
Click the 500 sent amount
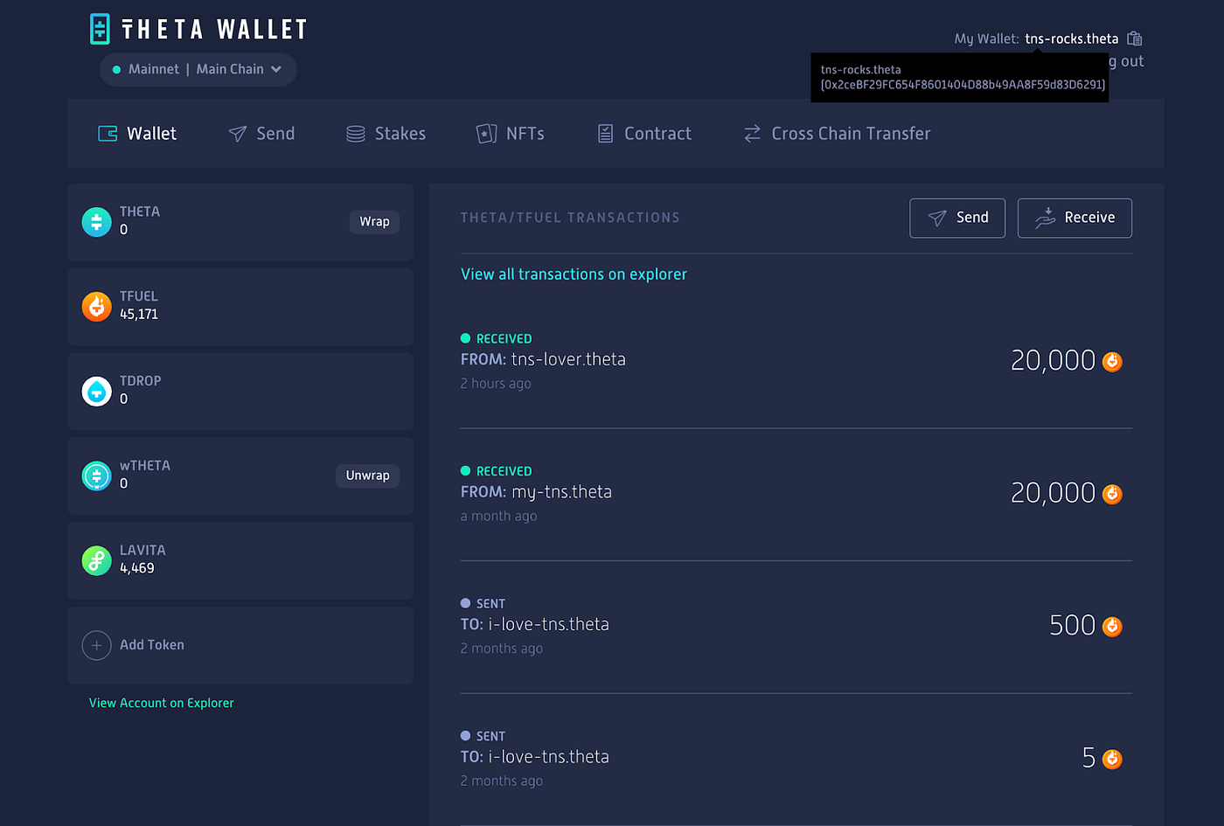pos(1072,625)
